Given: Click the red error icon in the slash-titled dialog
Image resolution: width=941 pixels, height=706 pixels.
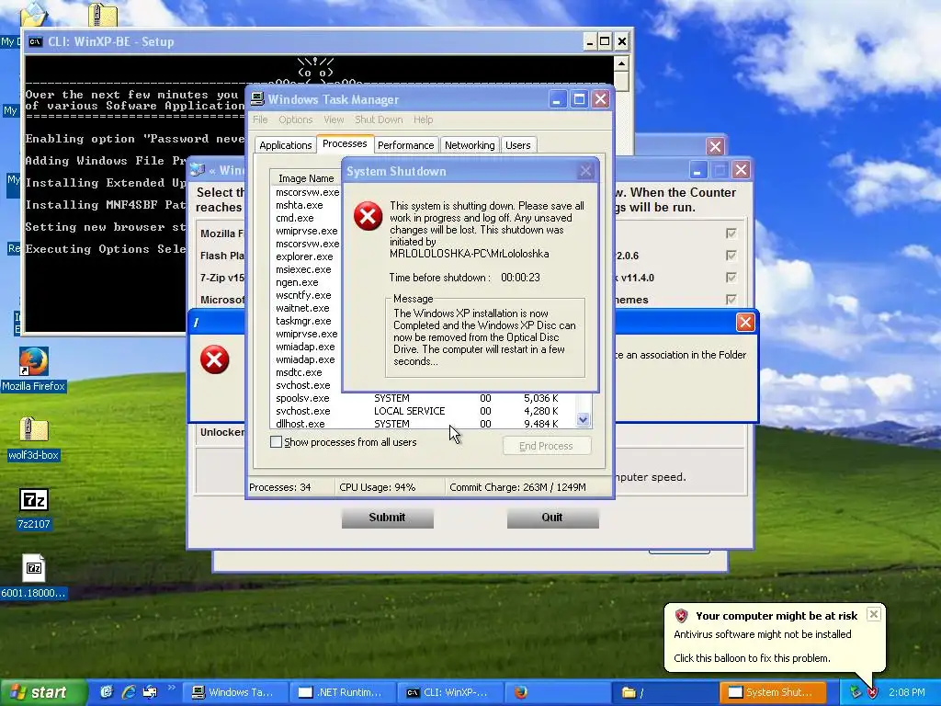Looking at the screenshot, I should pos(215,359).
